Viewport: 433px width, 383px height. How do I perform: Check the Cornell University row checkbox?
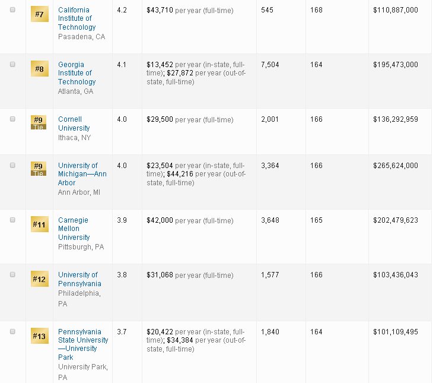[12, 119]
